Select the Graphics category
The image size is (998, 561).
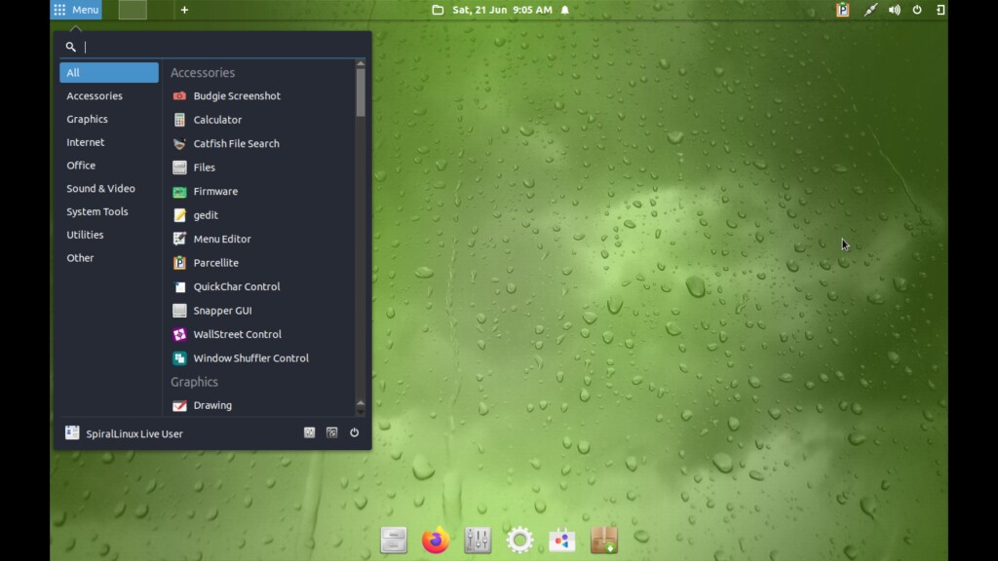(x=87, y=120)
